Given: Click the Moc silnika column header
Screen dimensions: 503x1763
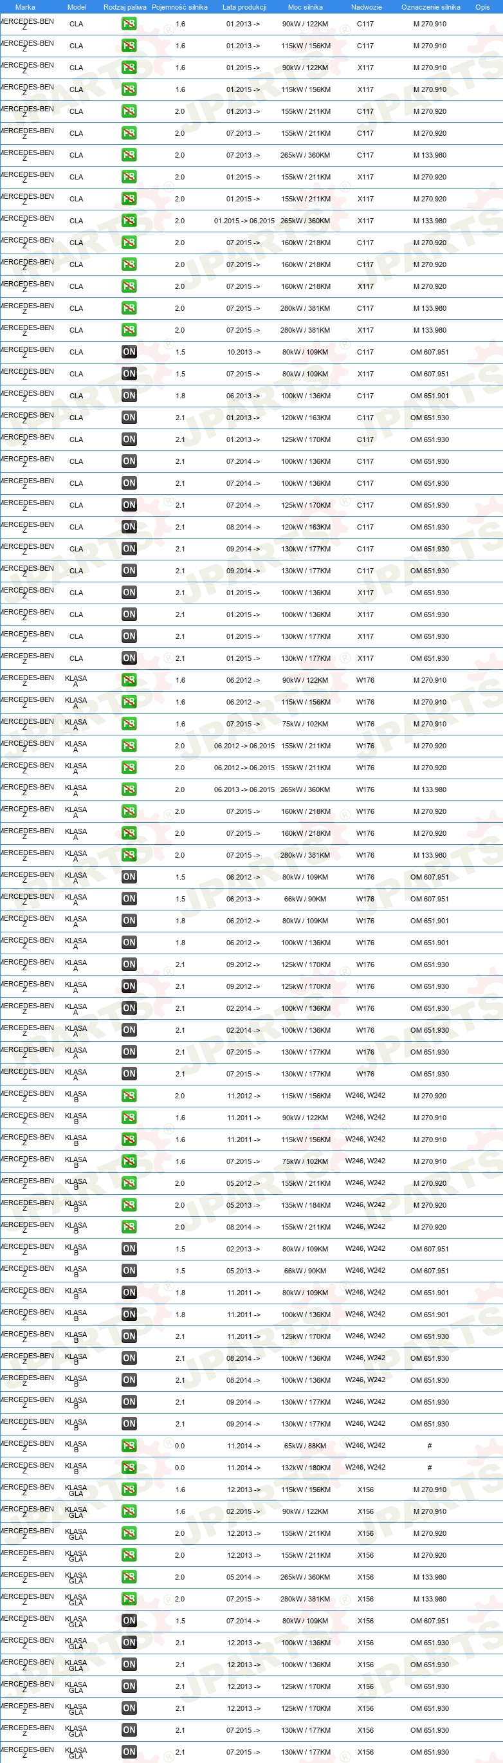Looking at the screenshot, I should coord(306,7).
